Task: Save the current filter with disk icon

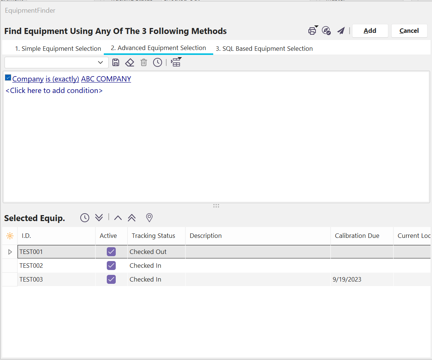Action: 116,62
